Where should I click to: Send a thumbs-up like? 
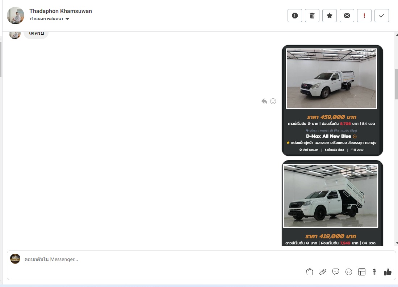tap(388, 272)
